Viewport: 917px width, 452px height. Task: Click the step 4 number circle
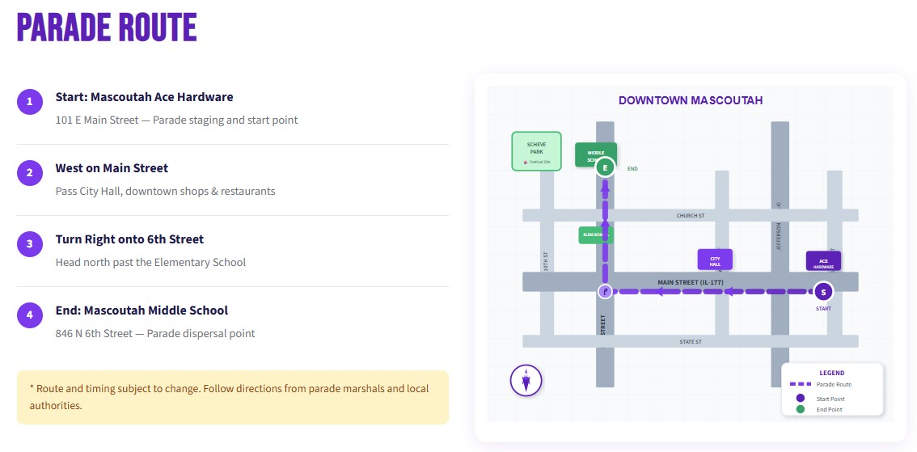[x=30, y=316]
